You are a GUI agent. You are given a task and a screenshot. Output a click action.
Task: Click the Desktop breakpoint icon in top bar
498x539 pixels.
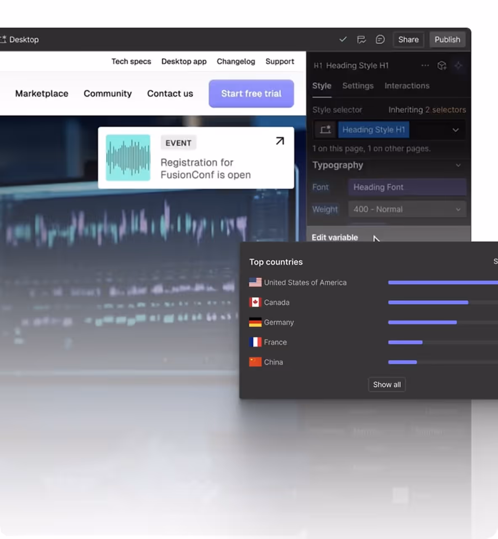point(3,40)
